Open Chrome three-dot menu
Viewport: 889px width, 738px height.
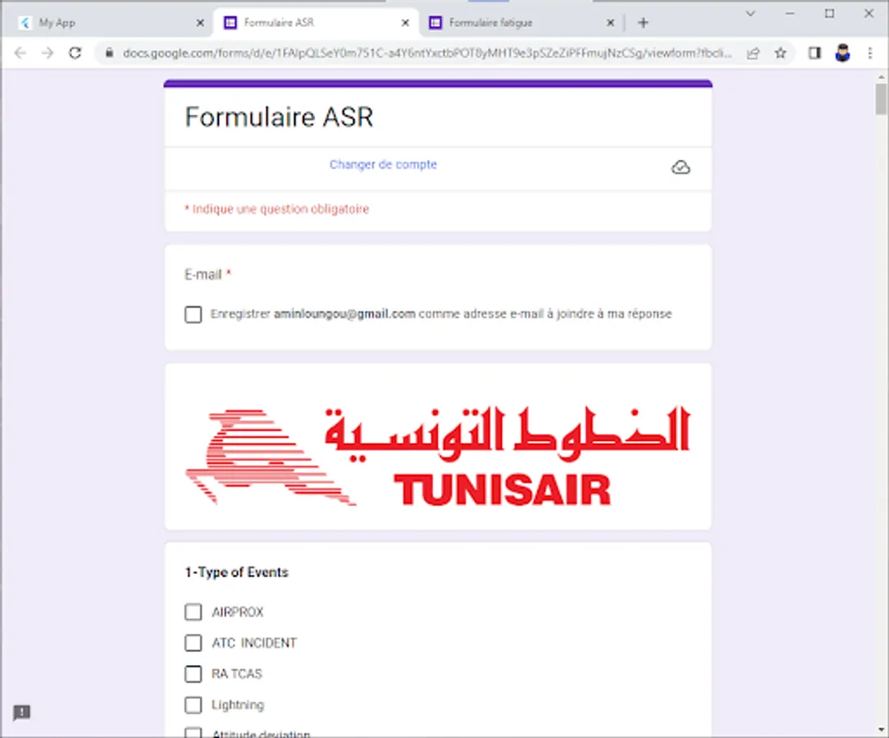pos(870,53)
